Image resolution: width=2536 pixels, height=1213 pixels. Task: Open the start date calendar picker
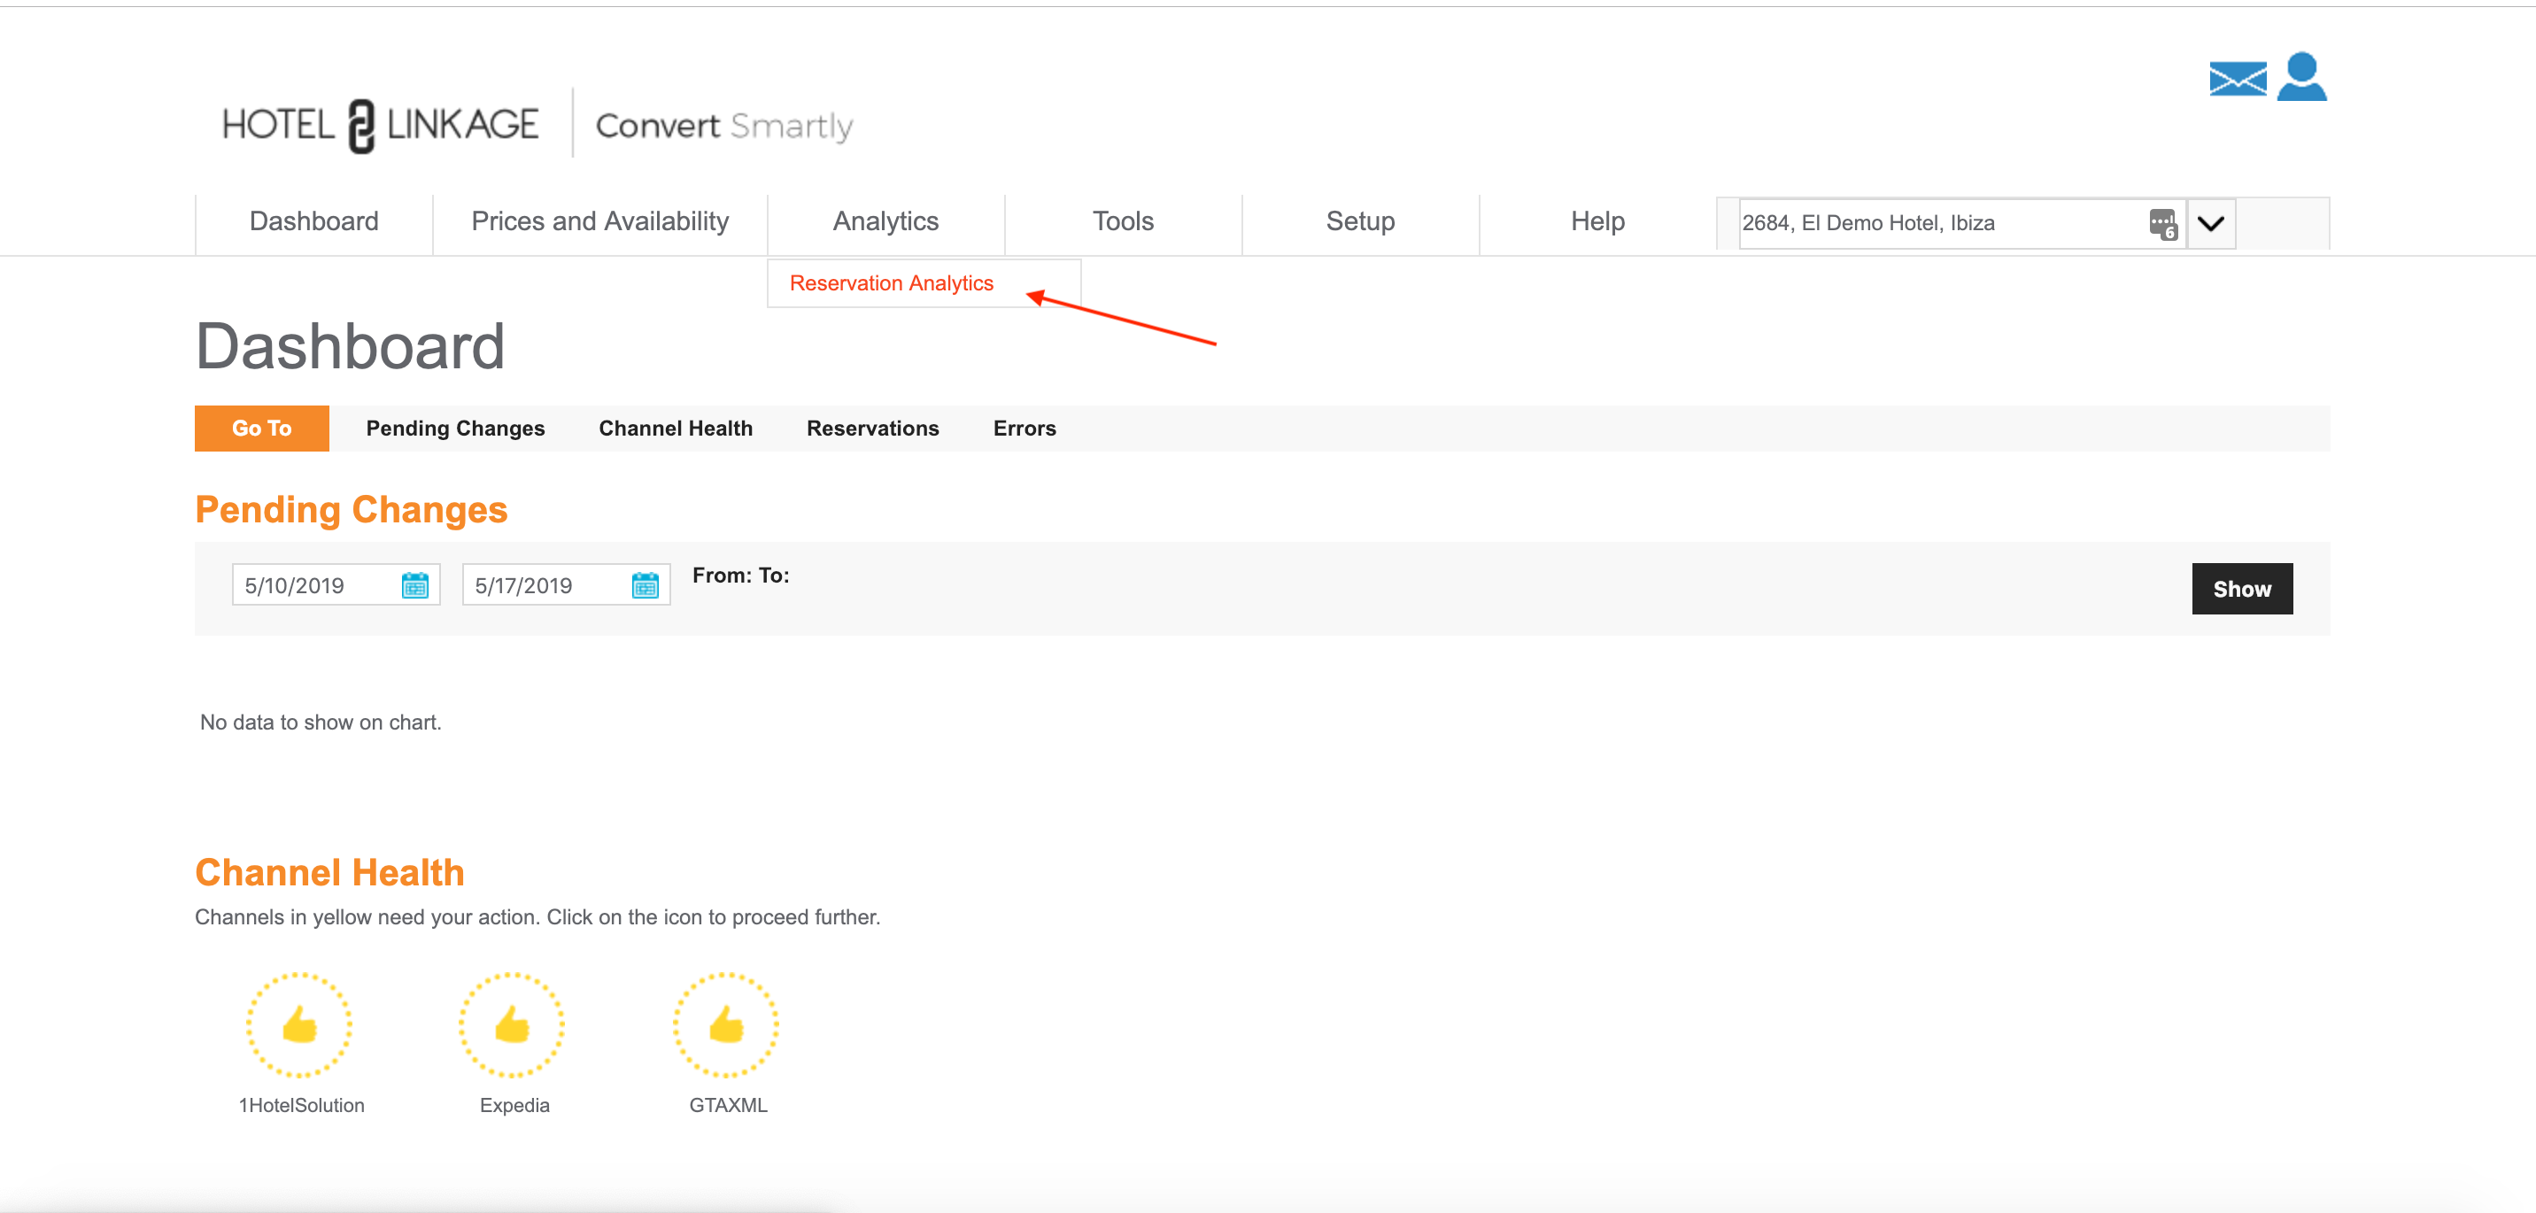coord(414,586)
